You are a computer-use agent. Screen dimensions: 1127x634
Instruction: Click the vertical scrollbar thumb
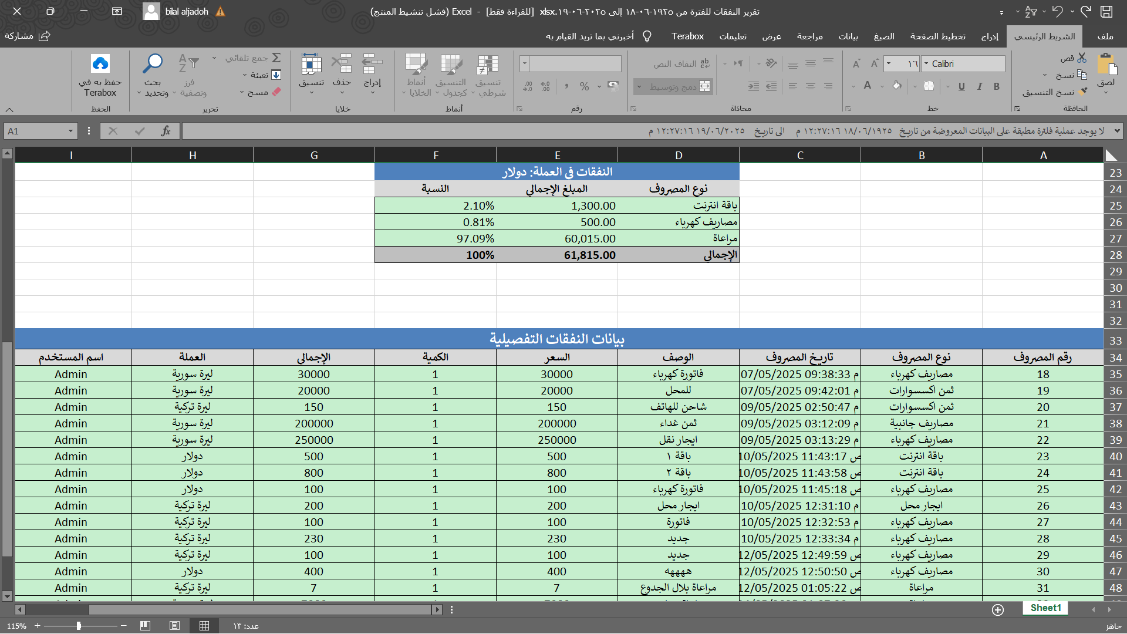click(7, 448)
